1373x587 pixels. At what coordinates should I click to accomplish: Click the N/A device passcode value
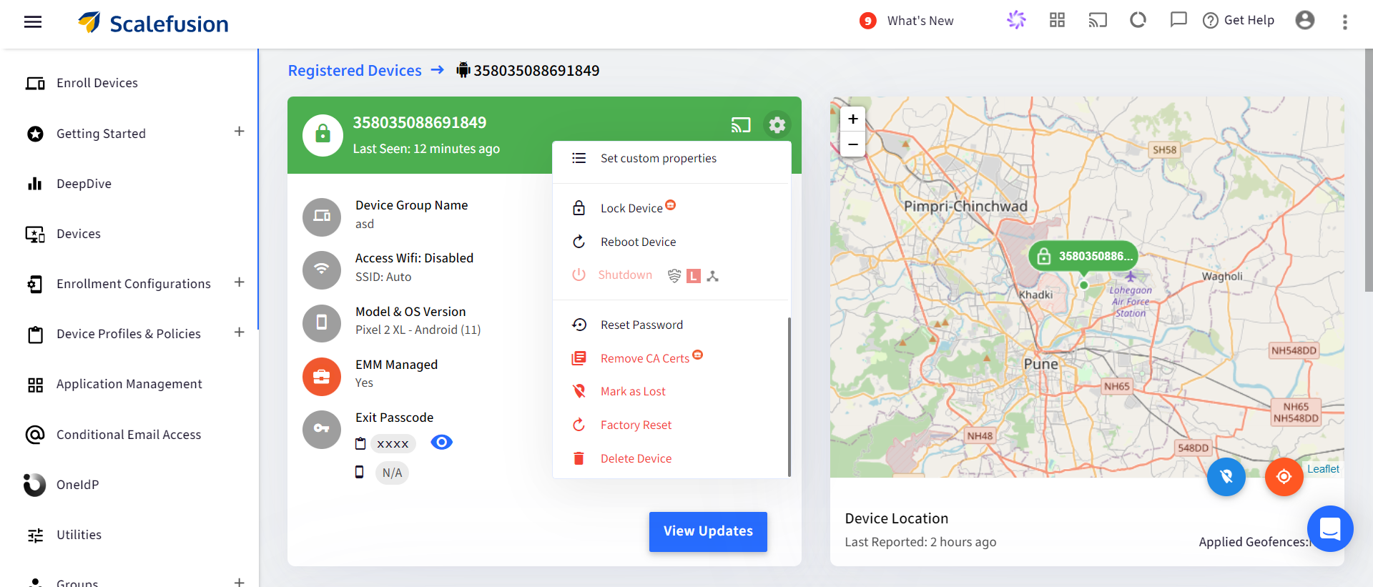click(392, 473)
